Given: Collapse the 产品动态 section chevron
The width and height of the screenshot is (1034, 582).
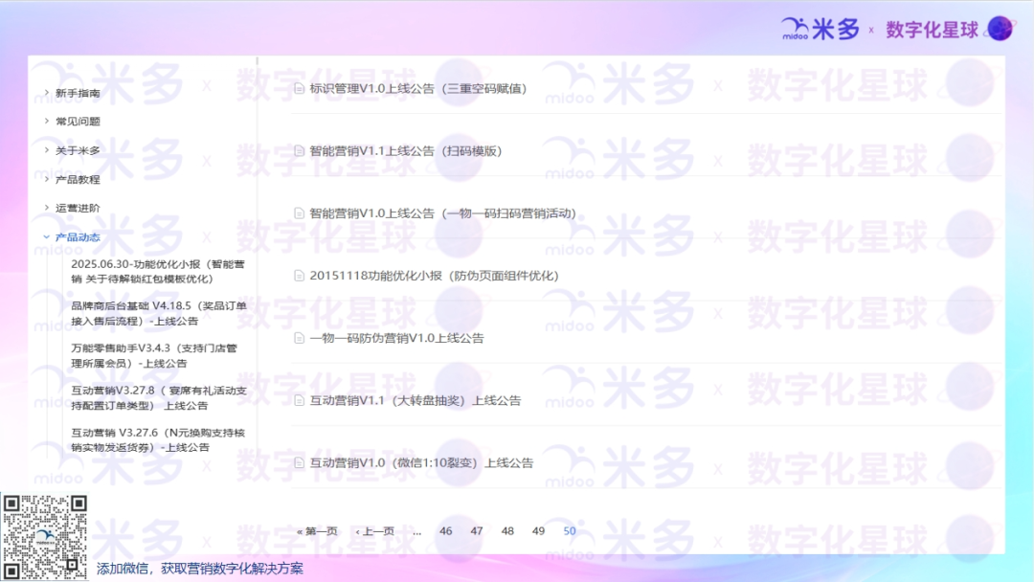Looking at the screenshot, I should coord(46,236).
